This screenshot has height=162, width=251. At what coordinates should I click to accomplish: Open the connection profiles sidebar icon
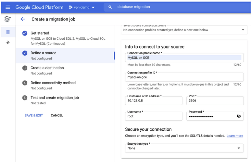click(x=8, y=42)
